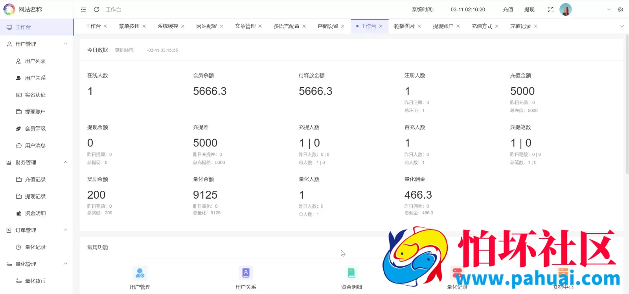Click the 量化金额 value 9125
Screen dimensions: 629x294
point(205,195)
